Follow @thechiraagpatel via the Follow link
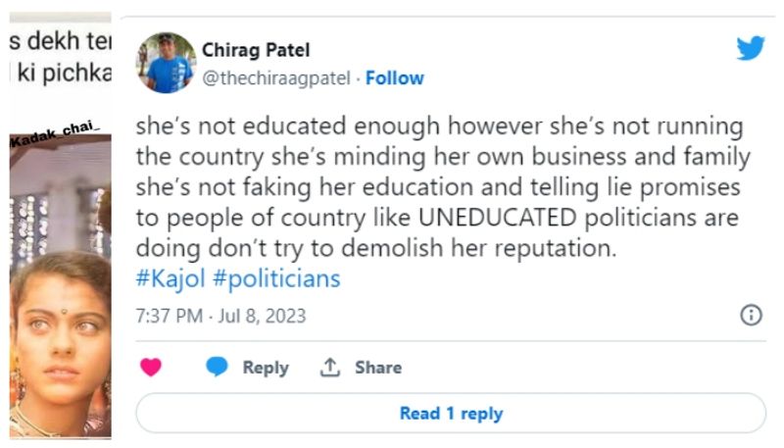The image size is (784, 448). click(x=395, y=78)
